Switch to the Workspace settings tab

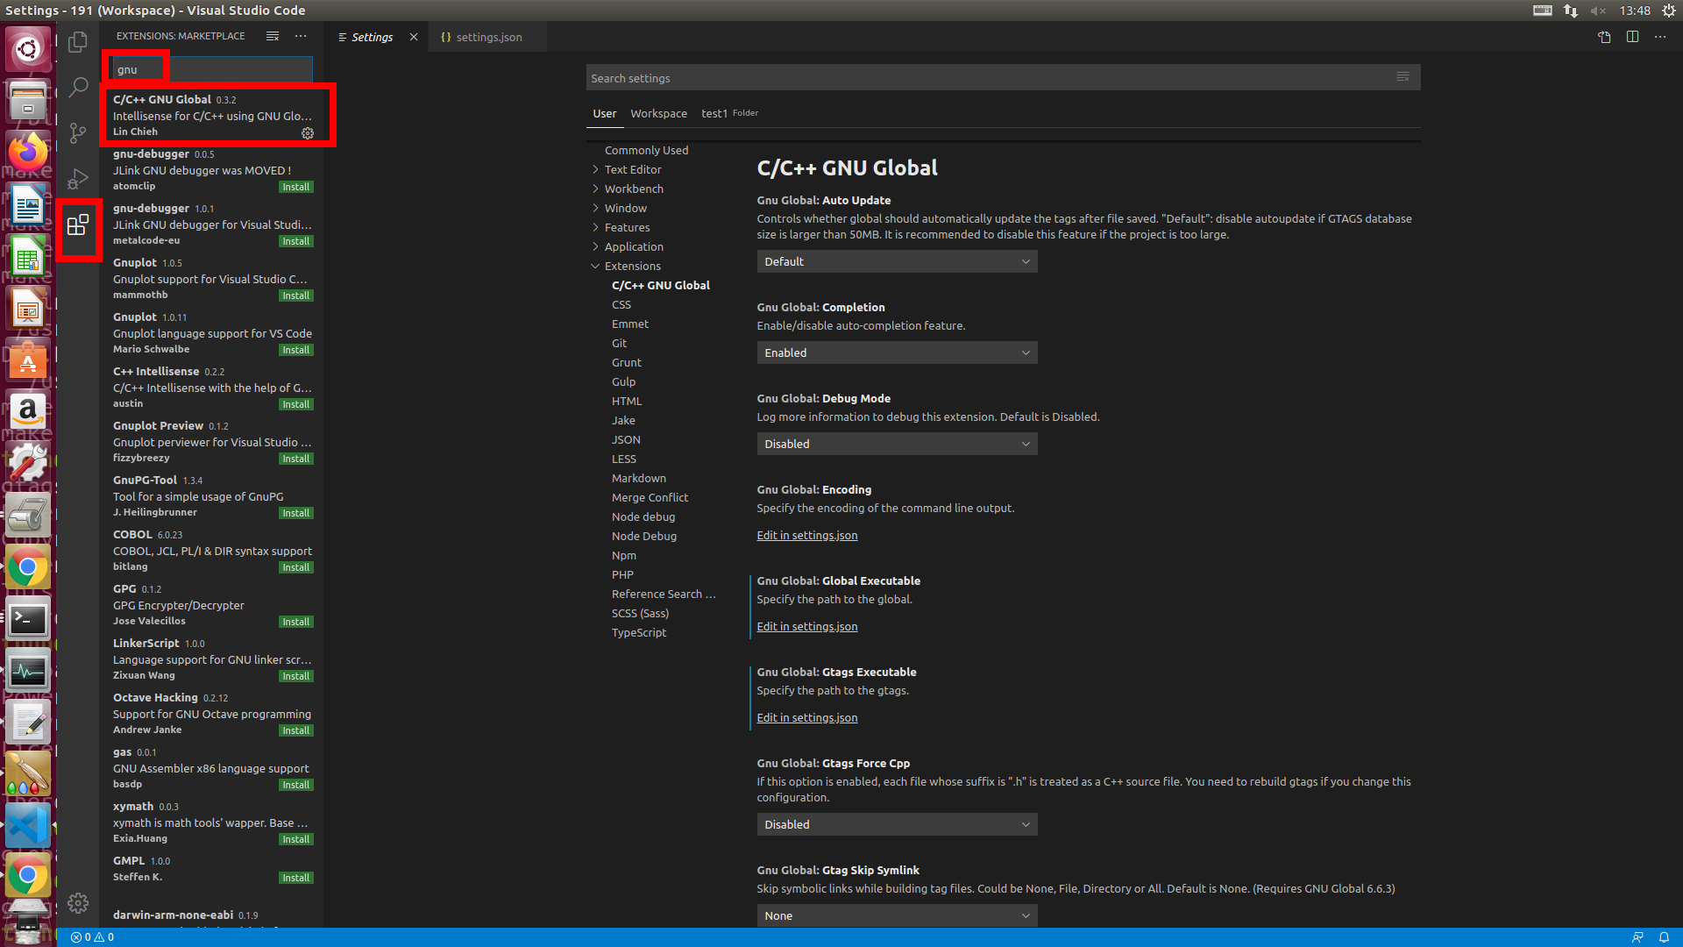coord(658,113)
